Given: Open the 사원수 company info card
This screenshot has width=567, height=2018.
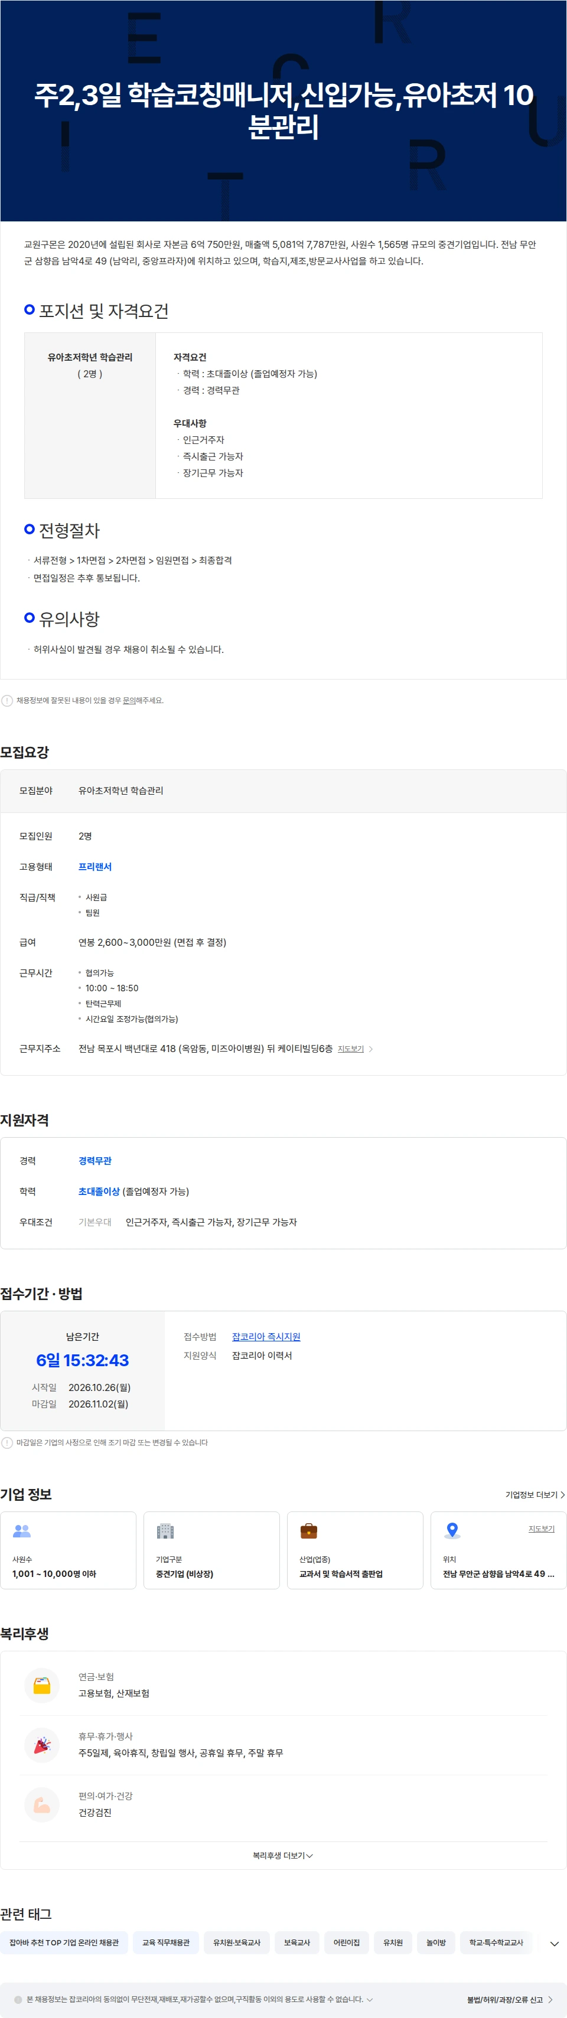Looking at the screenshot, I should 68,1550.
